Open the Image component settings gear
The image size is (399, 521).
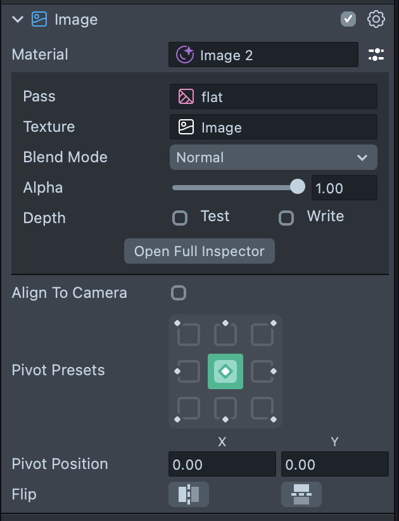pos(376,20)
